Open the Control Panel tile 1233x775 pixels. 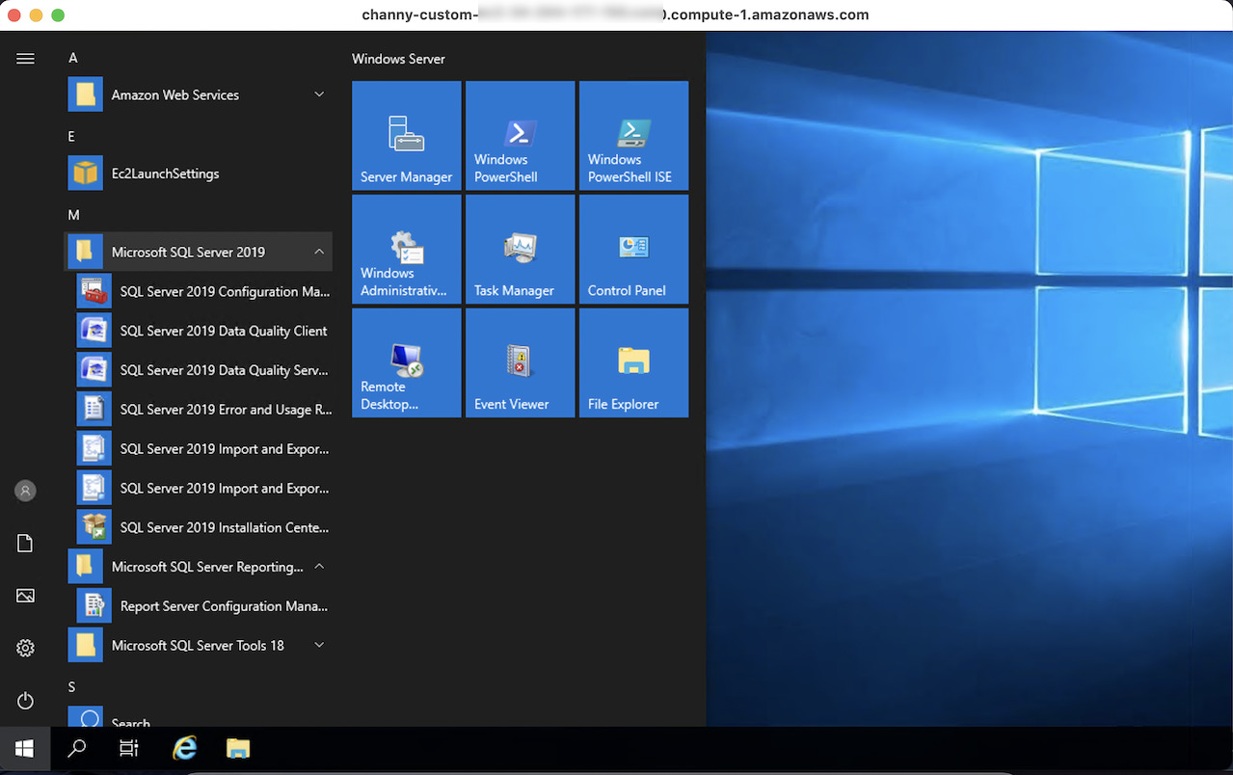633,250
